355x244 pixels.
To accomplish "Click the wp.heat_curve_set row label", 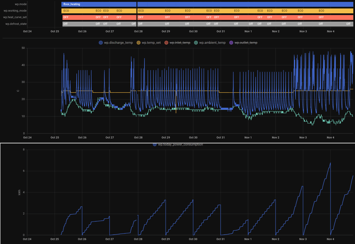I will point(15,17).
